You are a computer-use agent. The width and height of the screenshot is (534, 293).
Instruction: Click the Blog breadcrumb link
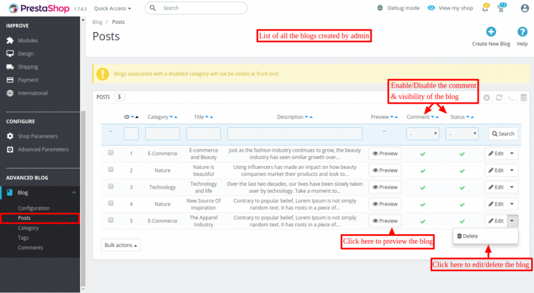point(97,22)
